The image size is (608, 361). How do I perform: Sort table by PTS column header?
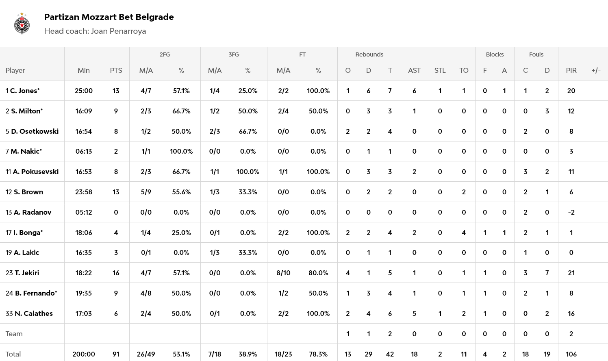pos(116,70)
